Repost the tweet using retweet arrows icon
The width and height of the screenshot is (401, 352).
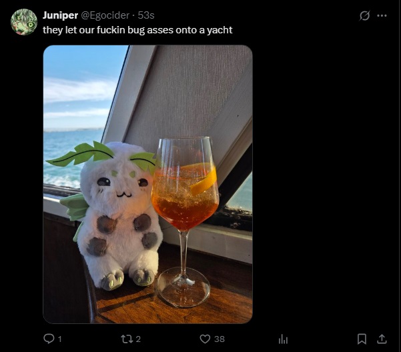point(127,339)
